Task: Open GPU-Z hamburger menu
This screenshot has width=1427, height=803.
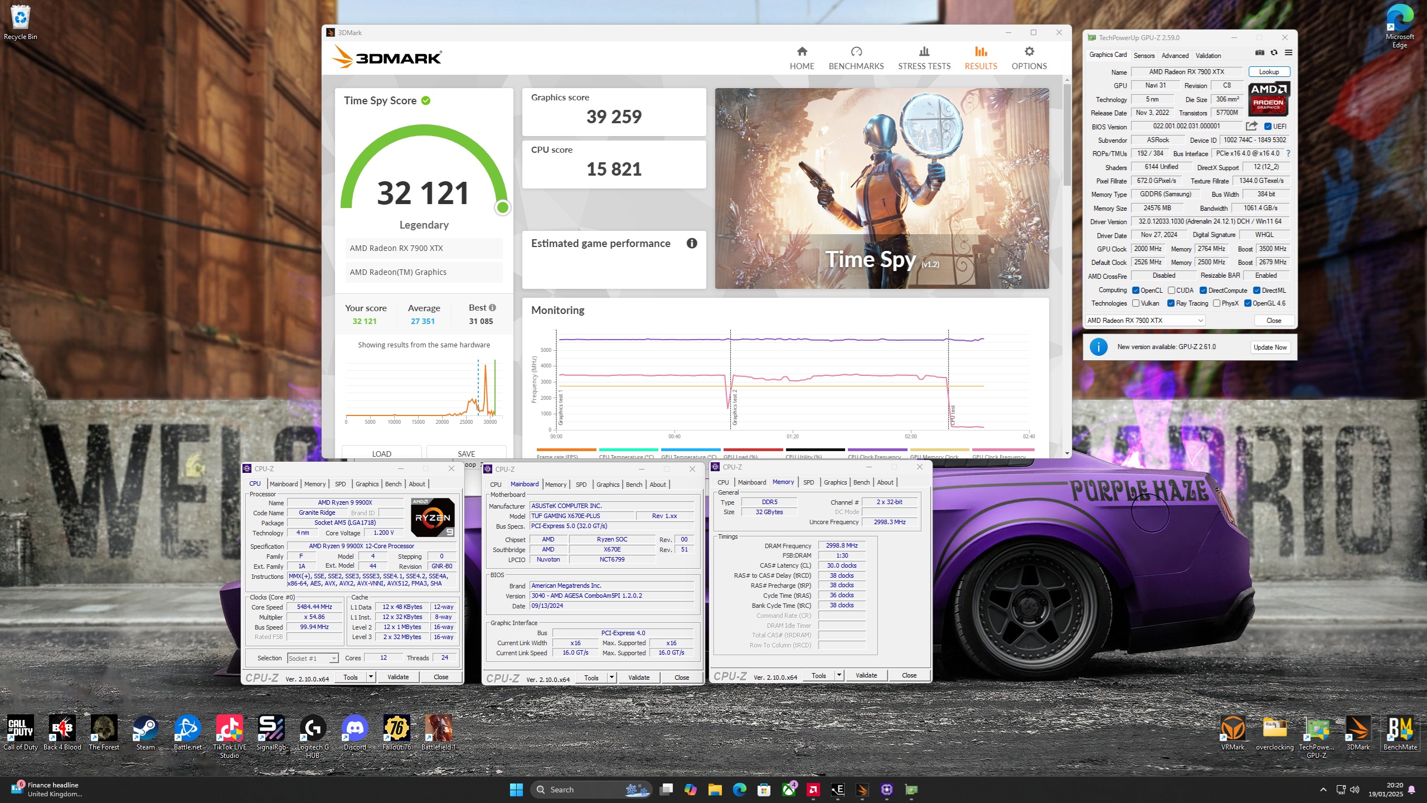Action: [x=1288, y=52]
